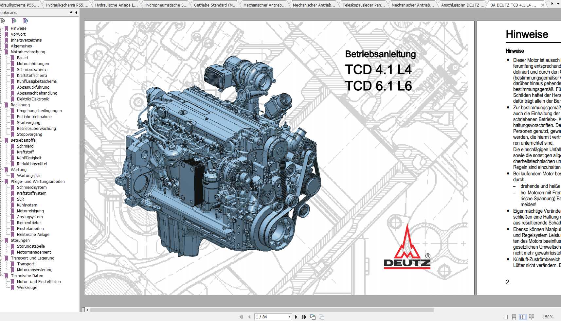This screenshot has height=321, width=561.
Task: Switch to Hydropneumatische tab
Action: 166,5
